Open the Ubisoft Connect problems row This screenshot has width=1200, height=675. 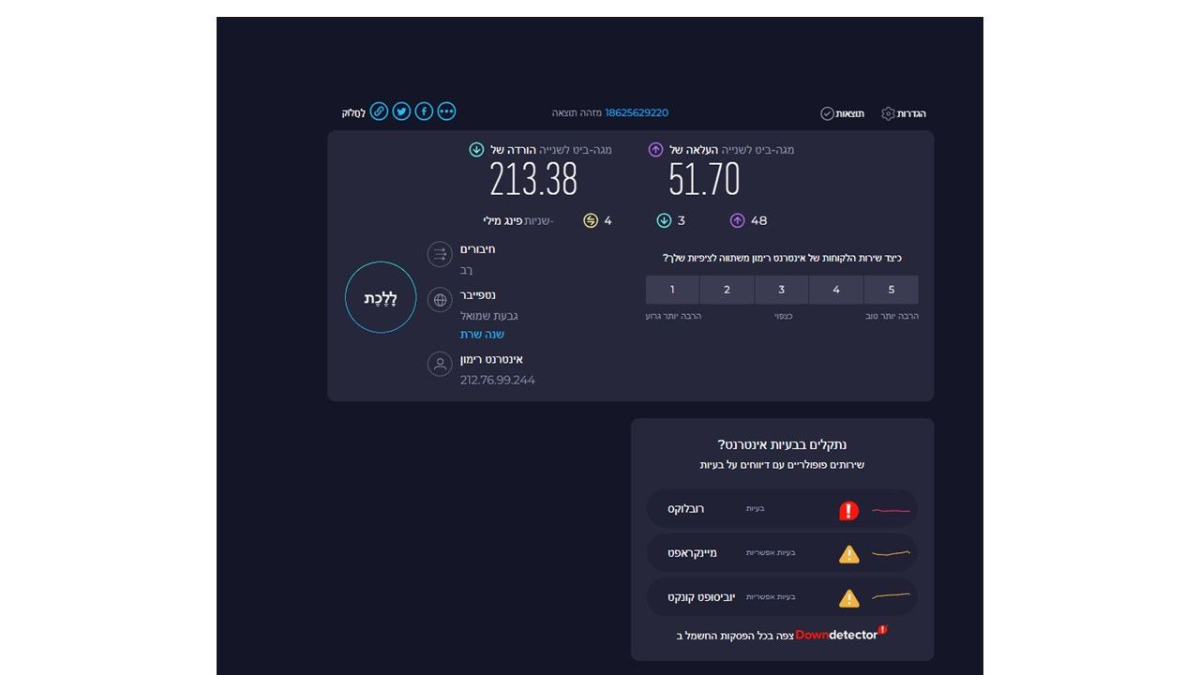tap(782, 597)
